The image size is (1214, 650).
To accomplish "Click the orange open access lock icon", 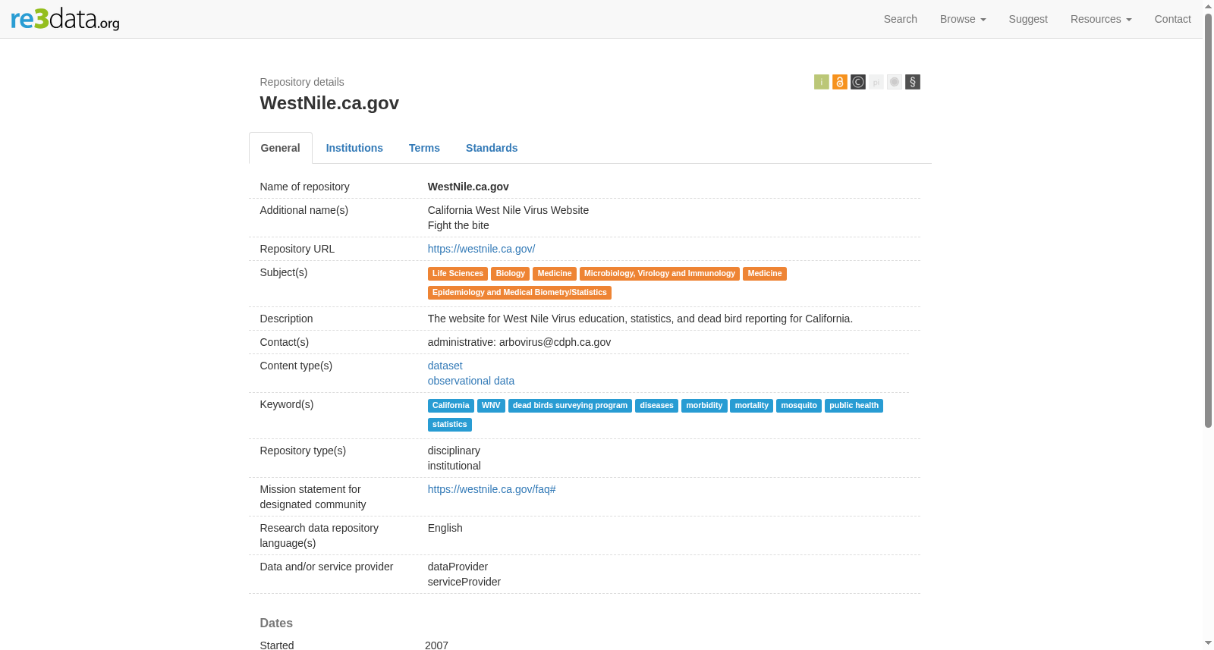I will (840, 82).
